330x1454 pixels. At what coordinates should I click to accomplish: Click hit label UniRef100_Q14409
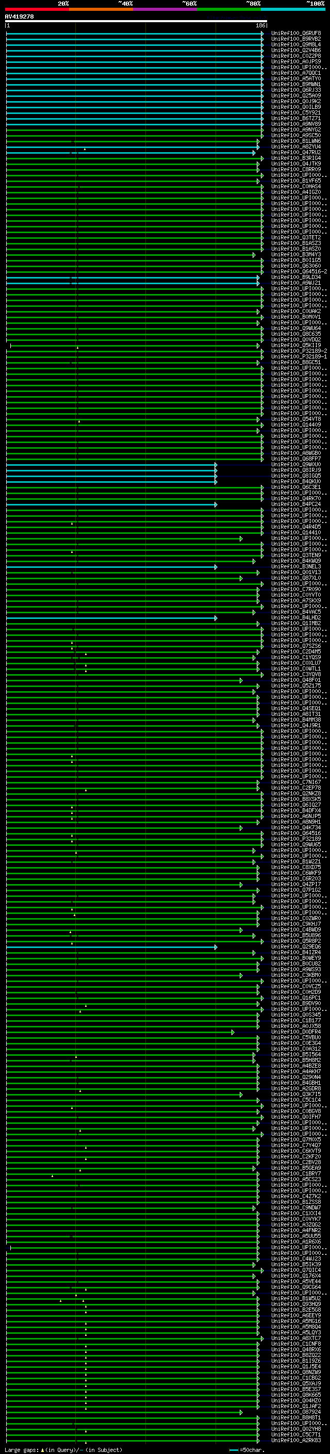tap(296, 425)
